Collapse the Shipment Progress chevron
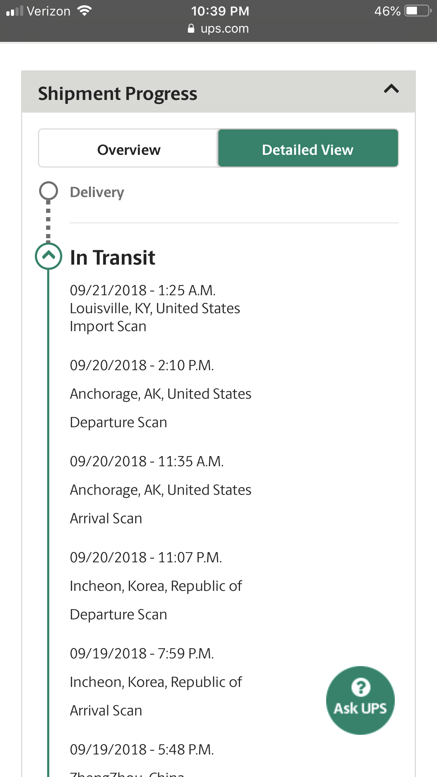This screenshot has width=437, height=777. point(391,89)
